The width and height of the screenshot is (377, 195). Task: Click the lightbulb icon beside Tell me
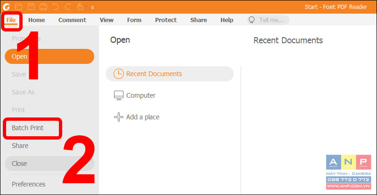[x=252, y=20]
